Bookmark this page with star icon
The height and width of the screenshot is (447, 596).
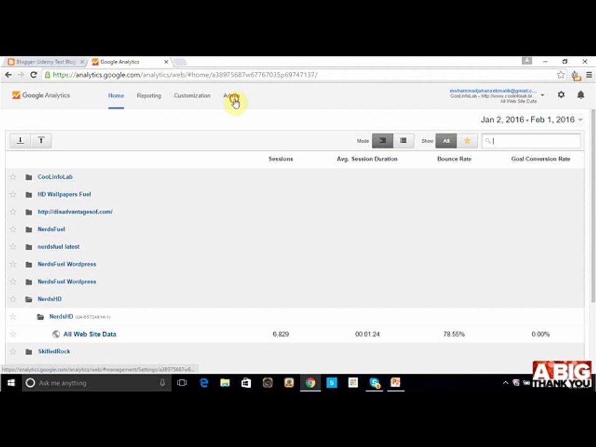561,75
